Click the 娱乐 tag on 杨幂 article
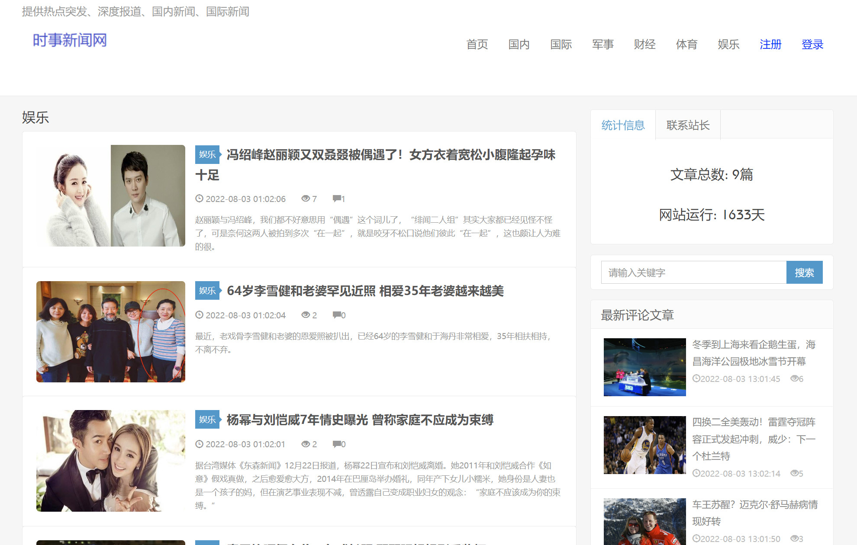The width and height of the screenshot is (857, 545). pos(207,420)
